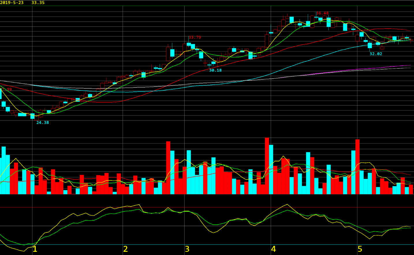Click month marker 1 on time axis
This screenshot has width=414, height=255.
point(35,249)
